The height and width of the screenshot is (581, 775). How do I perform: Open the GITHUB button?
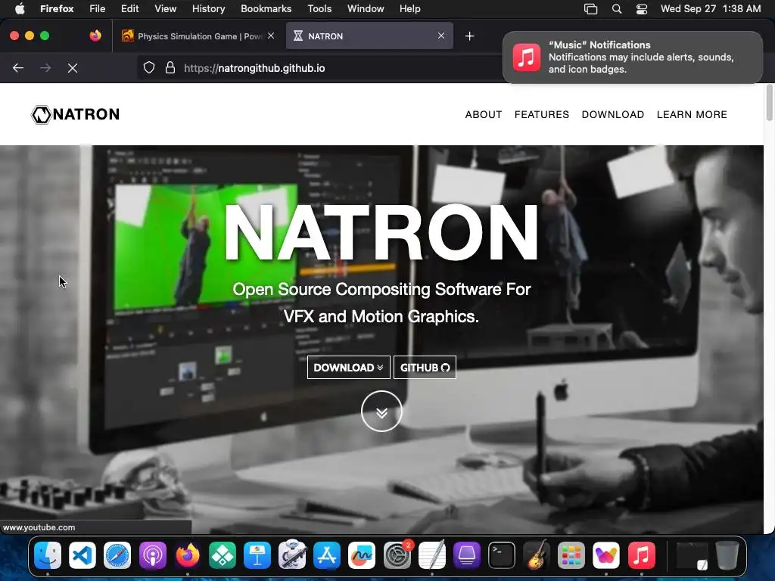pos(425,368)
